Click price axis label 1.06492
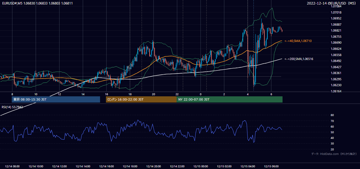The height and width of the screenshot is (169, 360). coord(336,61)
